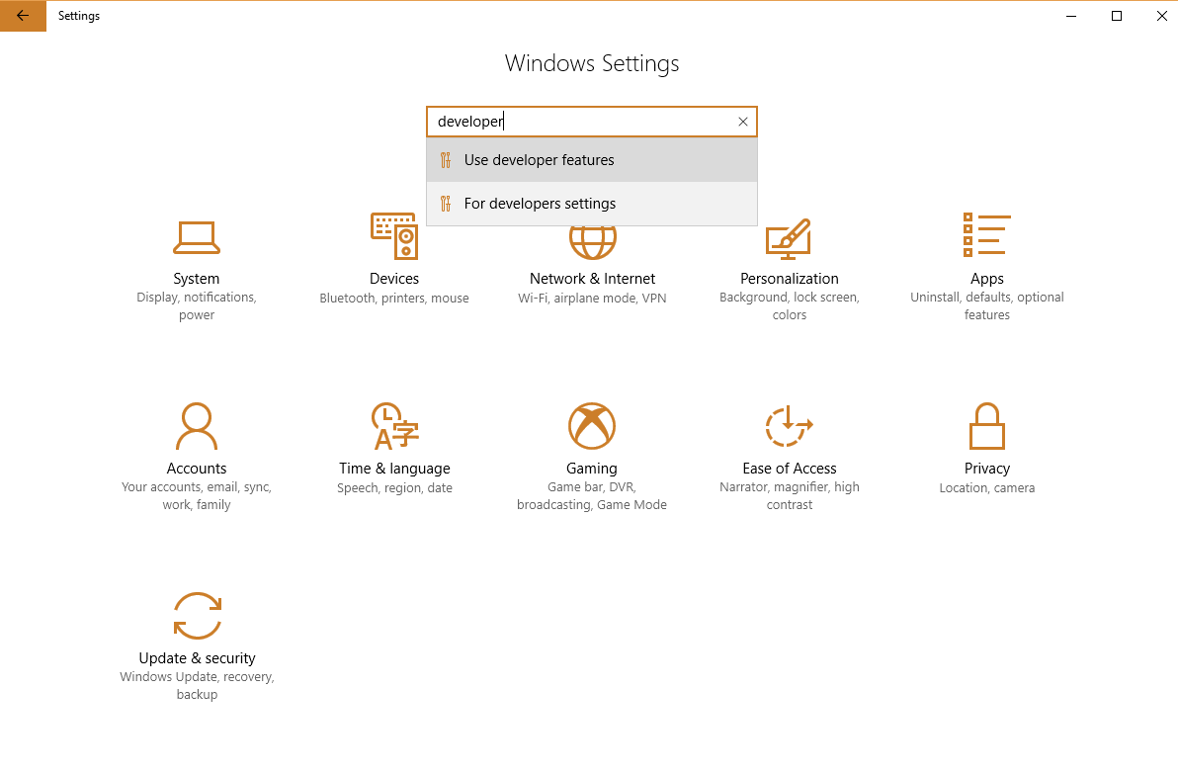This screenshot has width=1178, height=775.
Task: Click the Personalization paintbrush icon
Action: (x=789, y=238)
